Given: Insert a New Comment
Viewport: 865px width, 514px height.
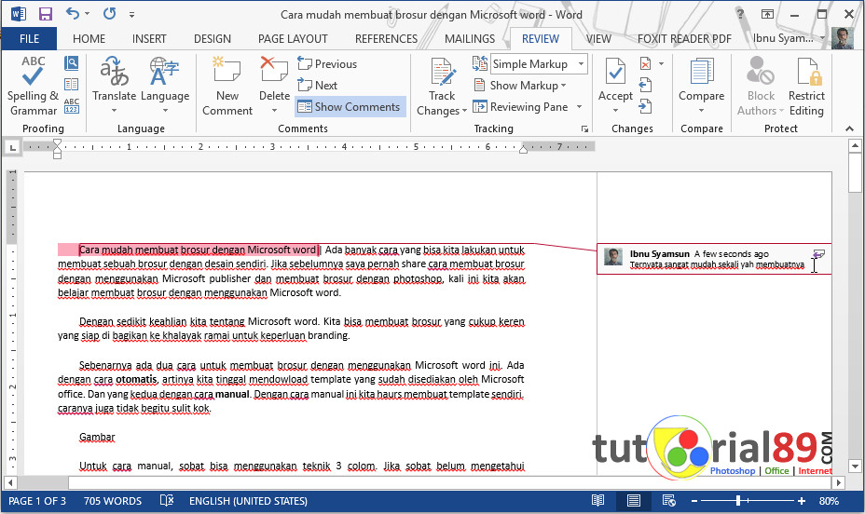Looking at the screenshot, I should click(227, 86).
